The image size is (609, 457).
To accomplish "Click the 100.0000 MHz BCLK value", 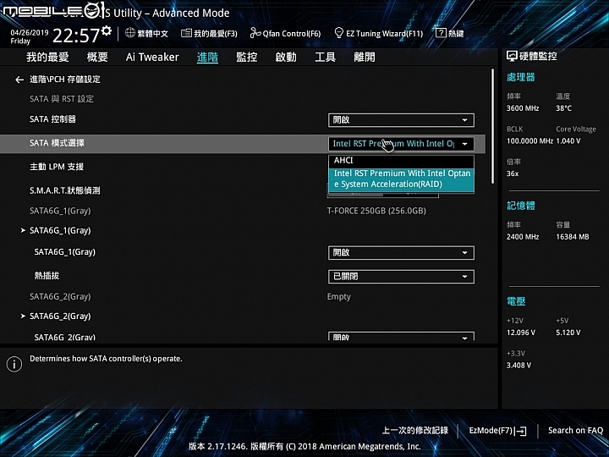I will click(529, 141).
